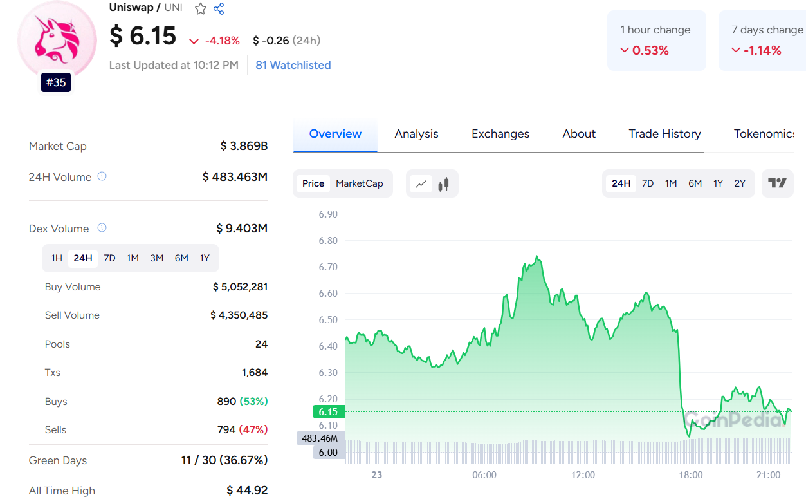This screenshot has height=497, width=806.
Task: Click the All Time High value $ 44.92
Action: [x=247, y=491]
